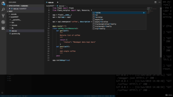This screenshot has height=97, width=173.
Task: Click the UTF-8 encoding status entry
Action: [99, 96]
